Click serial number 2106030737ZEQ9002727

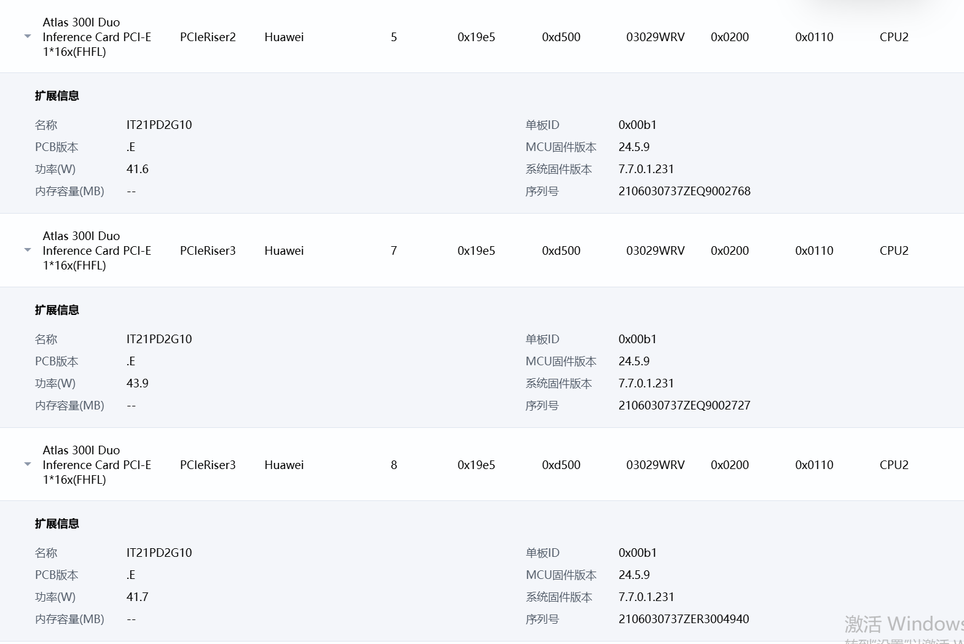684,405
